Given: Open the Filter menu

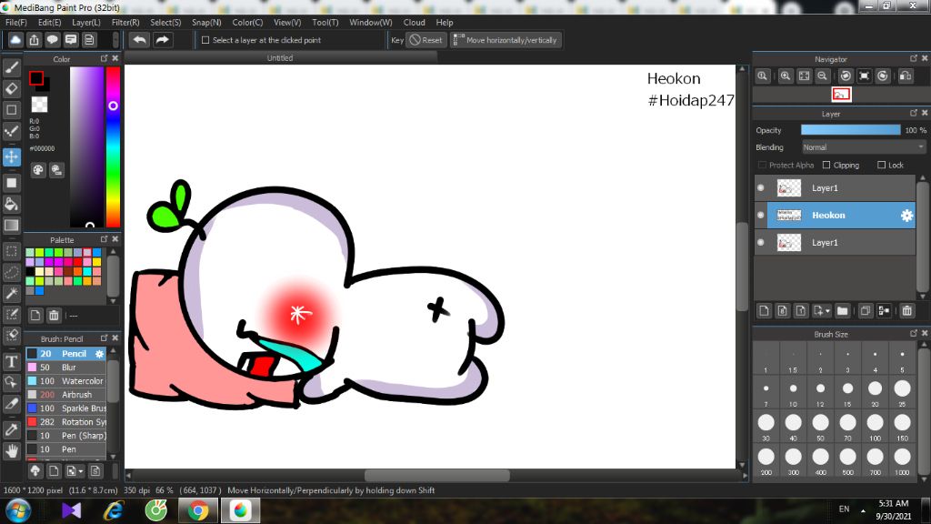Looking at the screenshot, I should pos(125,23).
